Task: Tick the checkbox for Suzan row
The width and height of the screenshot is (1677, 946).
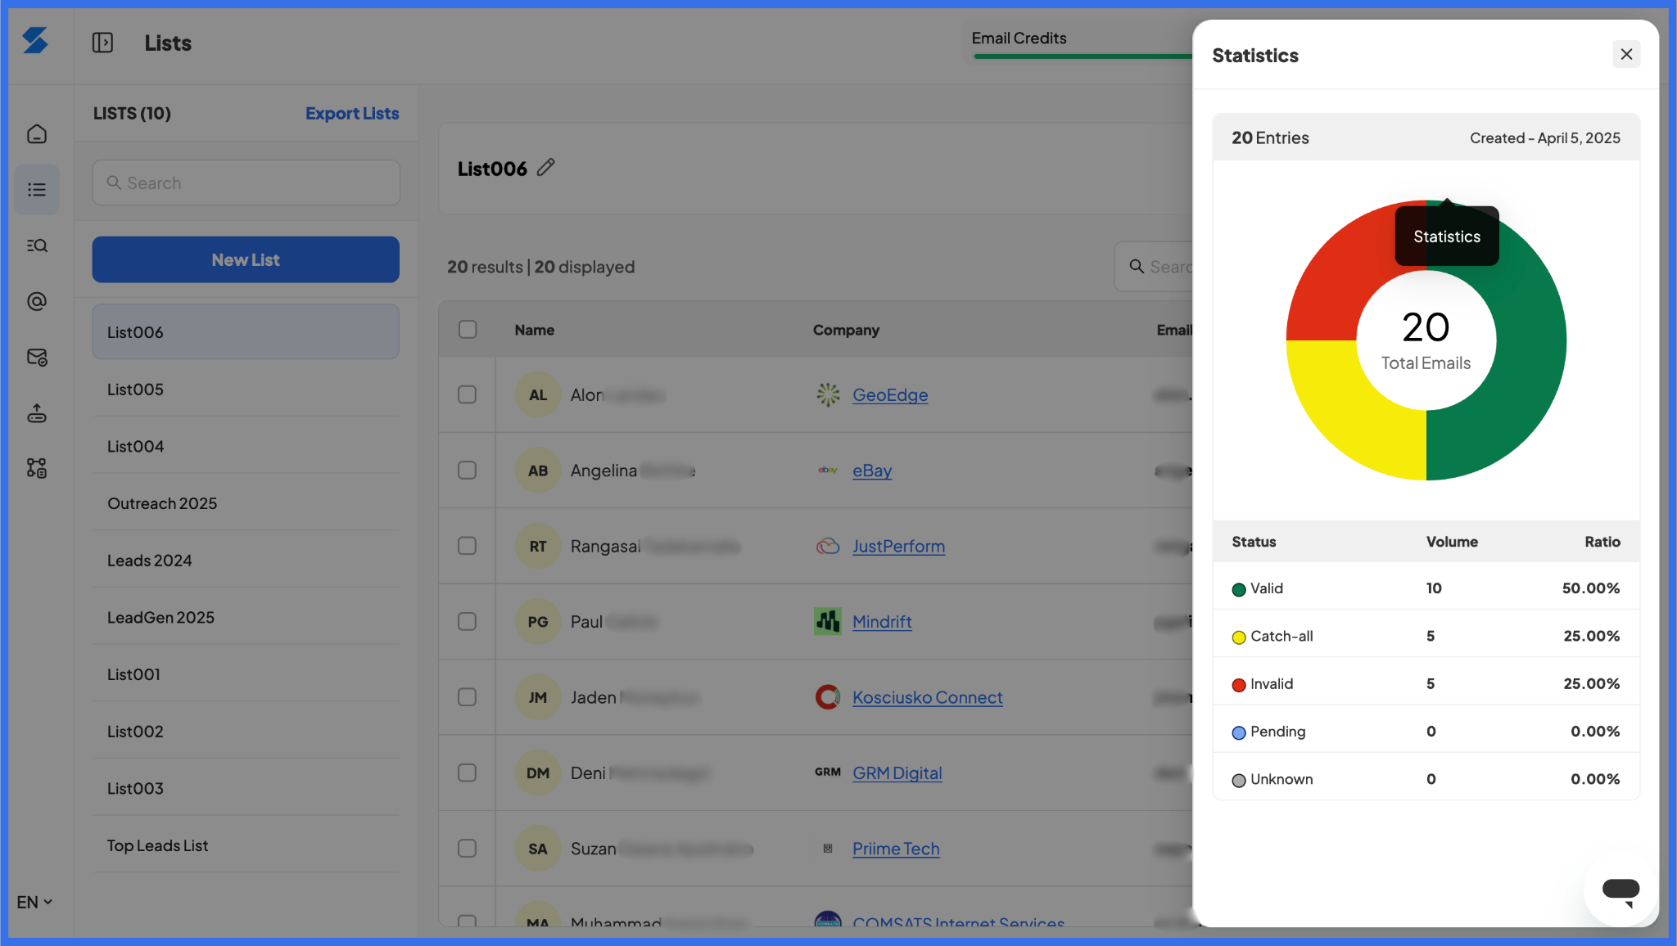Action: coord(468,849)
